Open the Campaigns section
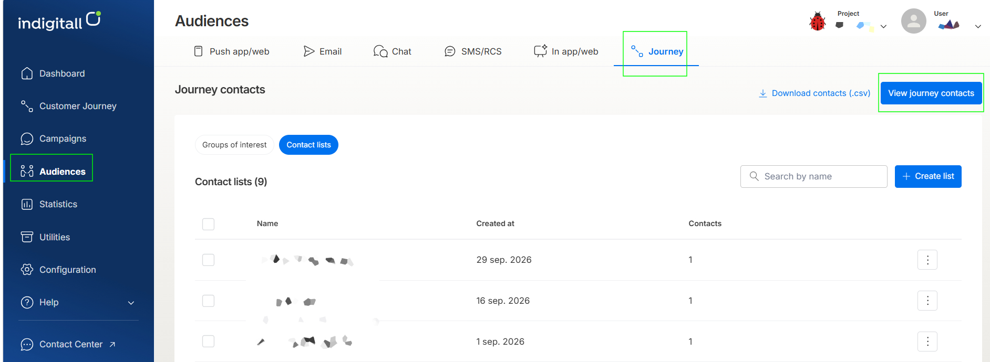The height and width of the screenshot is (362, 990). pyautogui.click(x=63, y=139)
